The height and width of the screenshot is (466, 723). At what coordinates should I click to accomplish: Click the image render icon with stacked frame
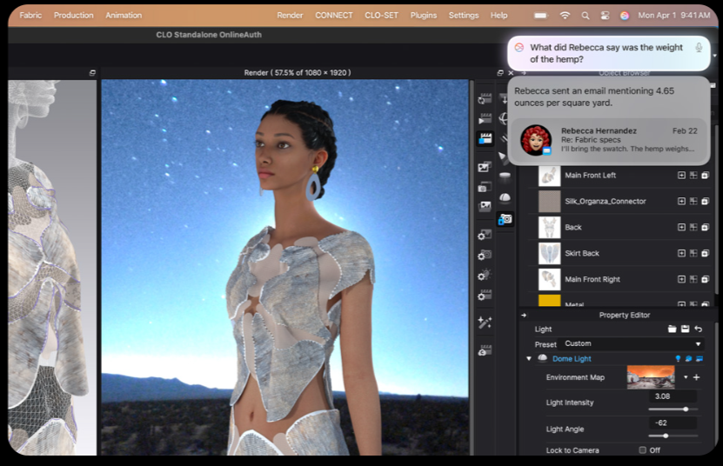tap(484, 167)
